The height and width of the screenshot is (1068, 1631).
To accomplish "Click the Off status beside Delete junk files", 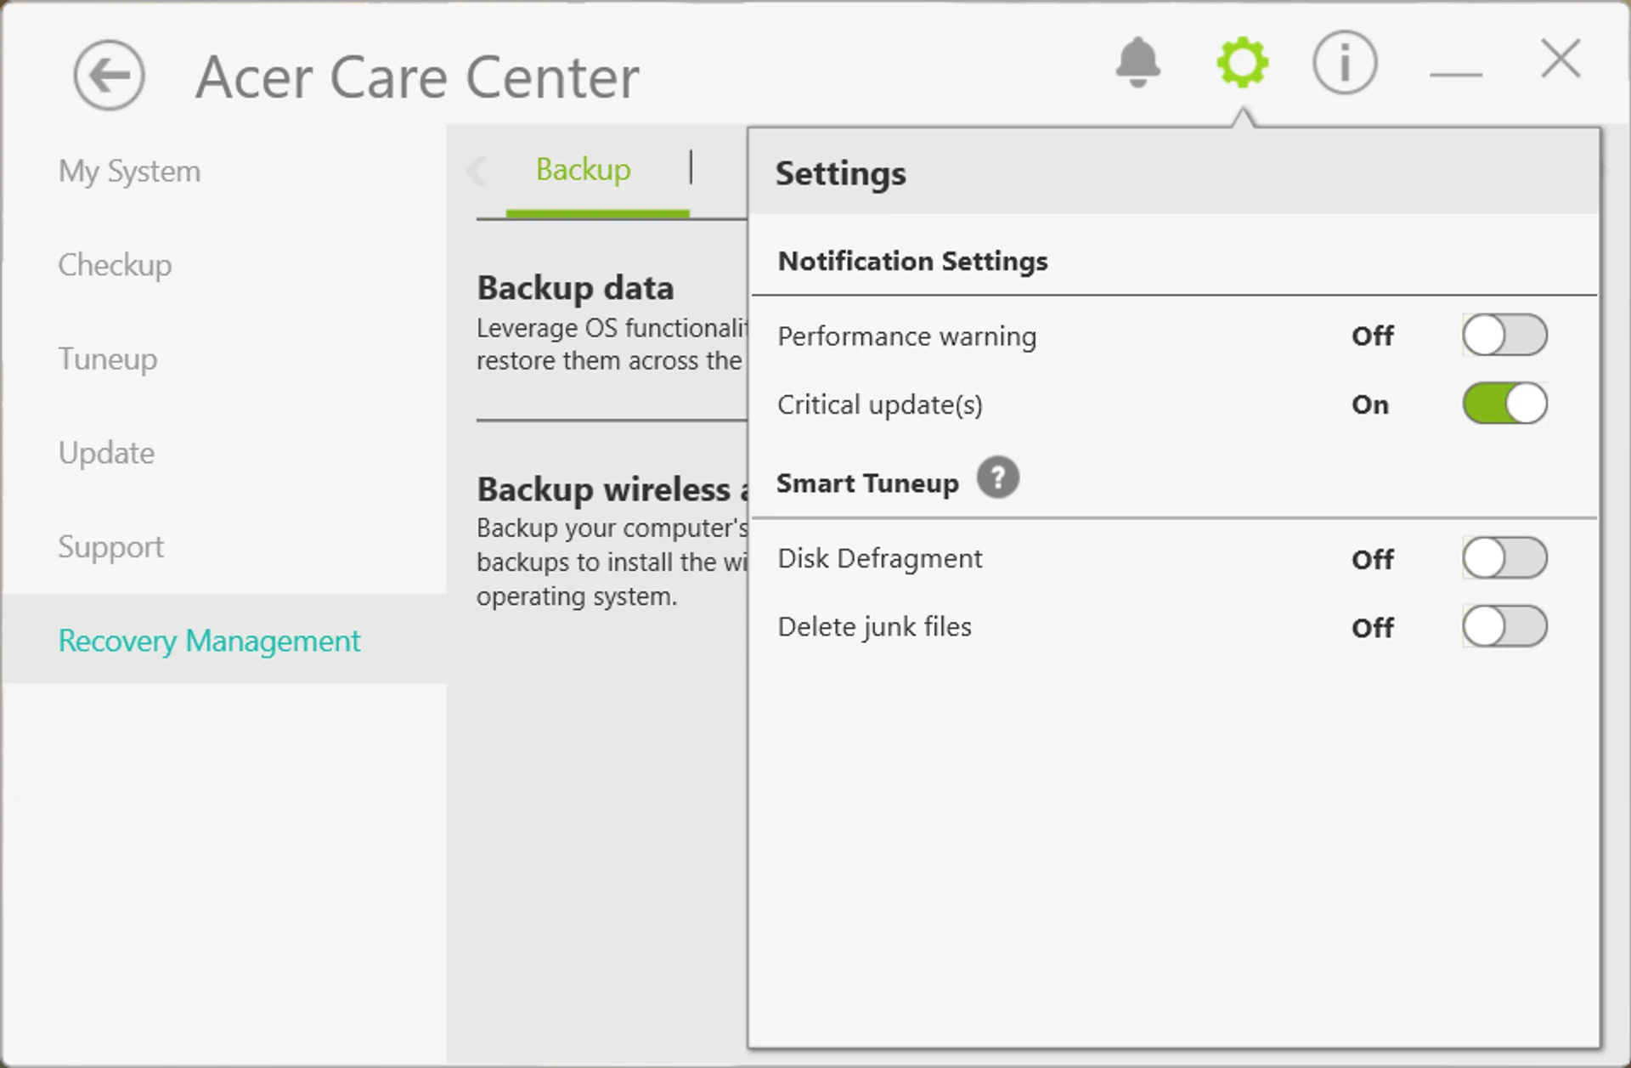I will point(1372,627).
